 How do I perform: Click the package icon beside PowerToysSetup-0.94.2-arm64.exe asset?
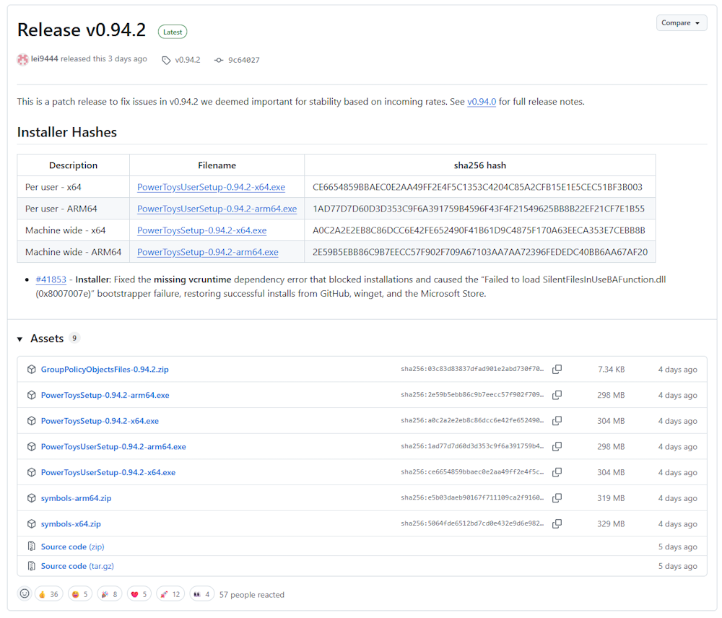click(x=31, y=395)
